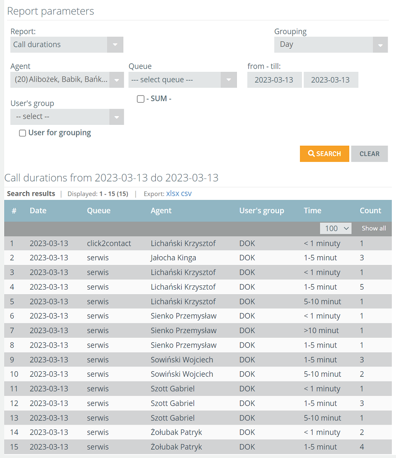Click Lichański Krzysztof in row 1

[x=183, y=243]
